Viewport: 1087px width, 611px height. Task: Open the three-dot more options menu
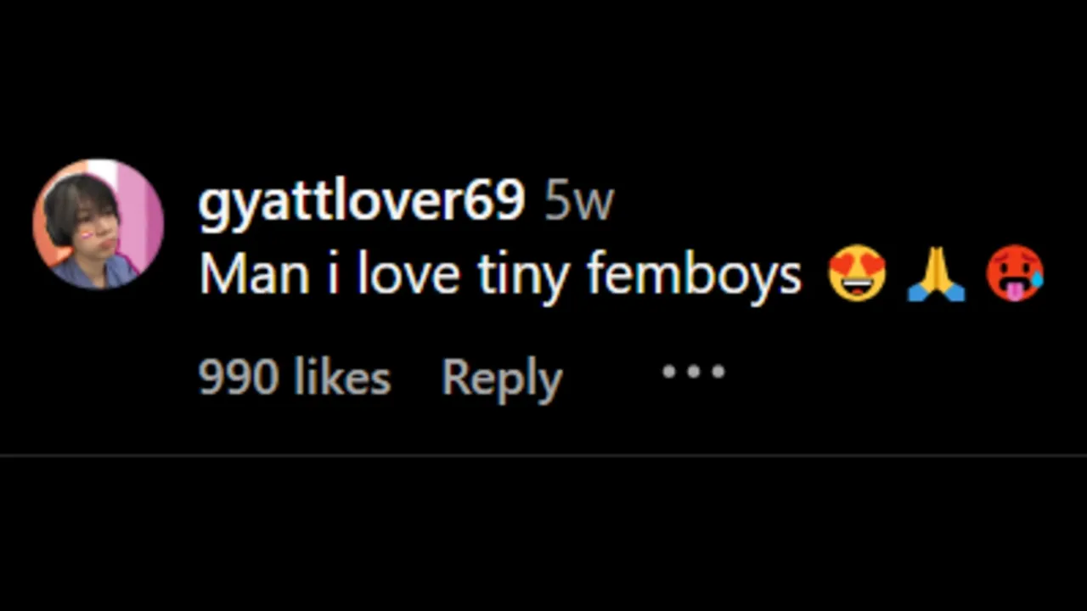[693, 372]
